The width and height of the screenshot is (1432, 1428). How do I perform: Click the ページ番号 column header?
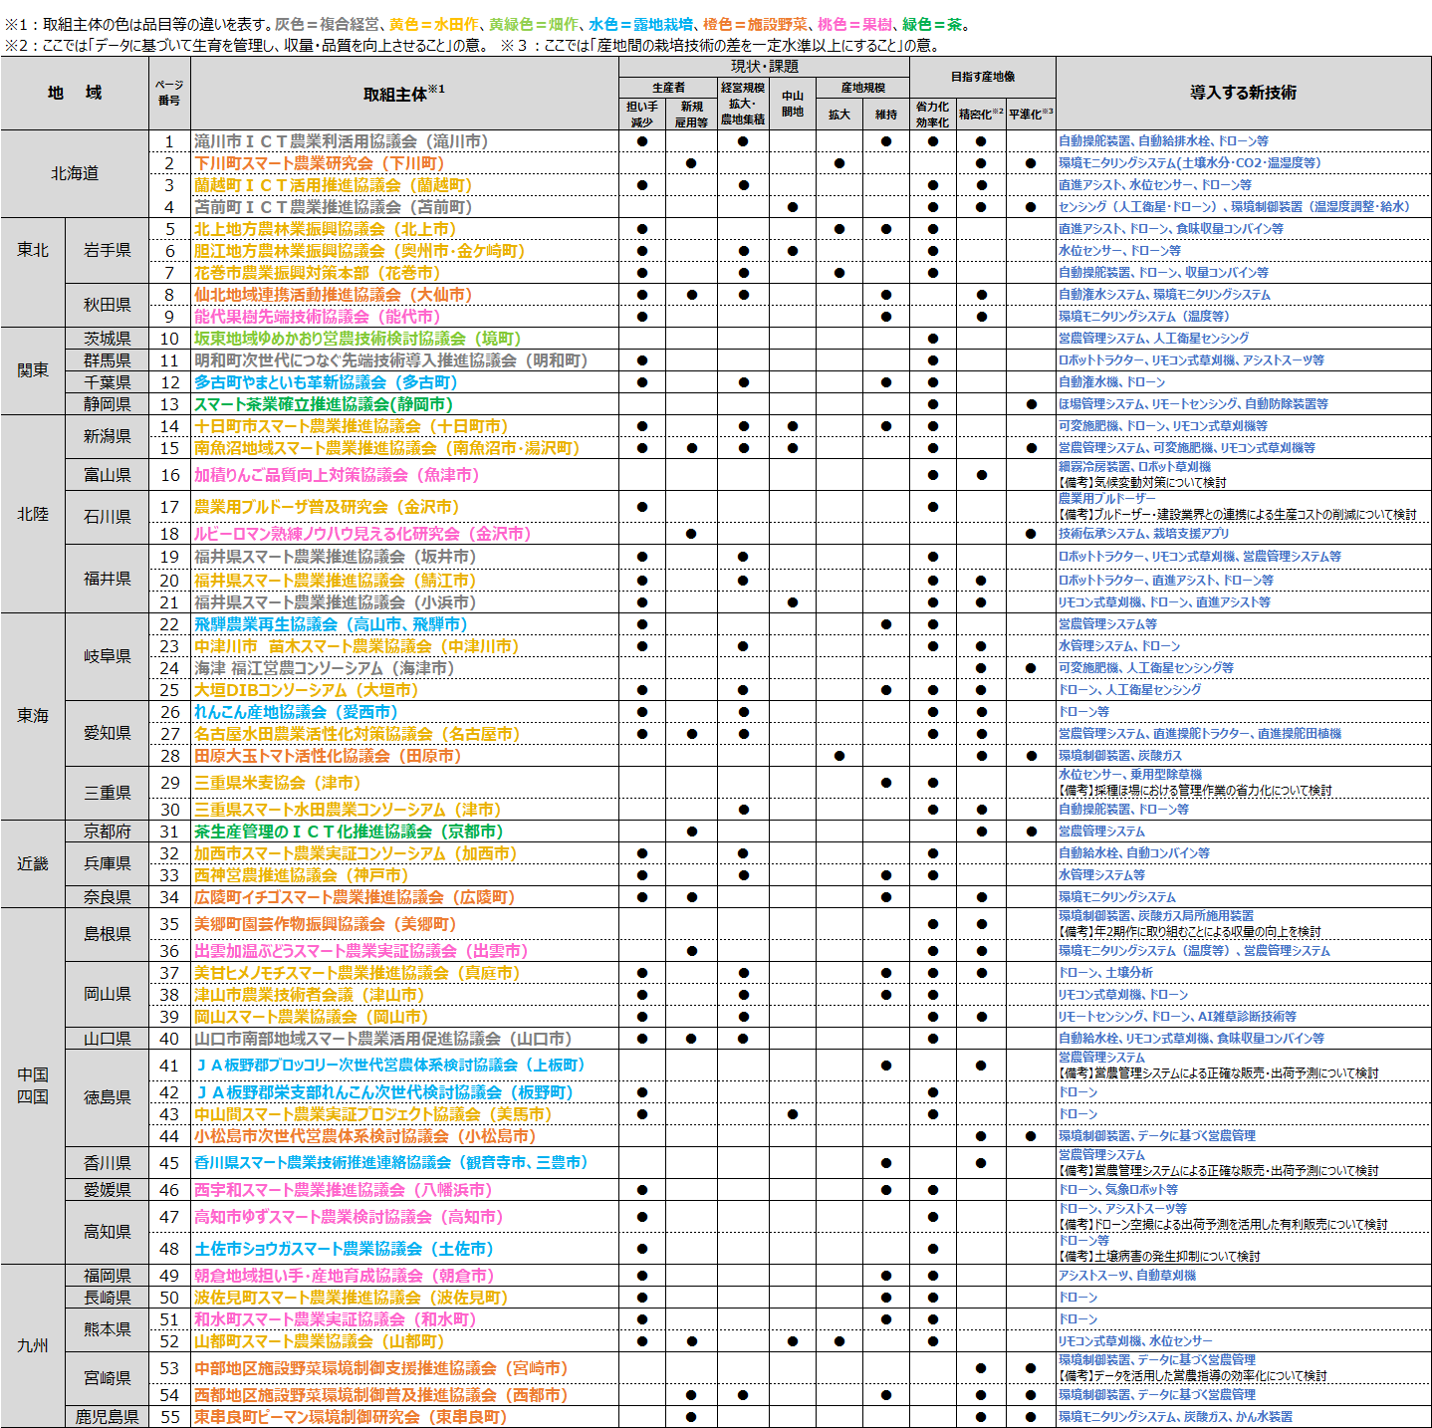169,93
